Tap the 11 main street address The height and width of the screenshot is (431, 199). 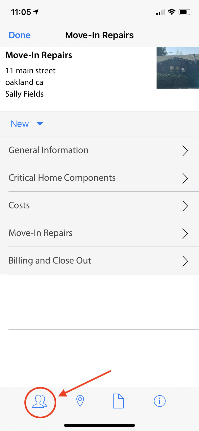[31, 71]
